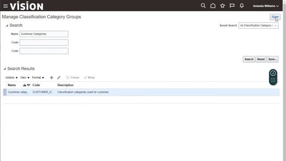Click the Reset button

click(261, 59)
